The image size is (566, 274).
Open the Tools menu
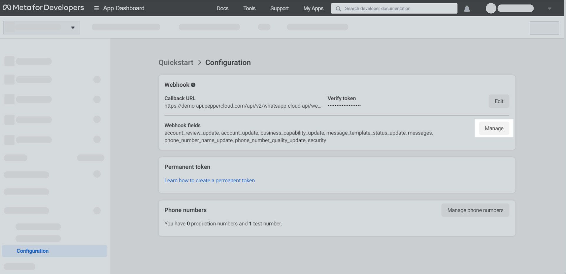[249, 9]
